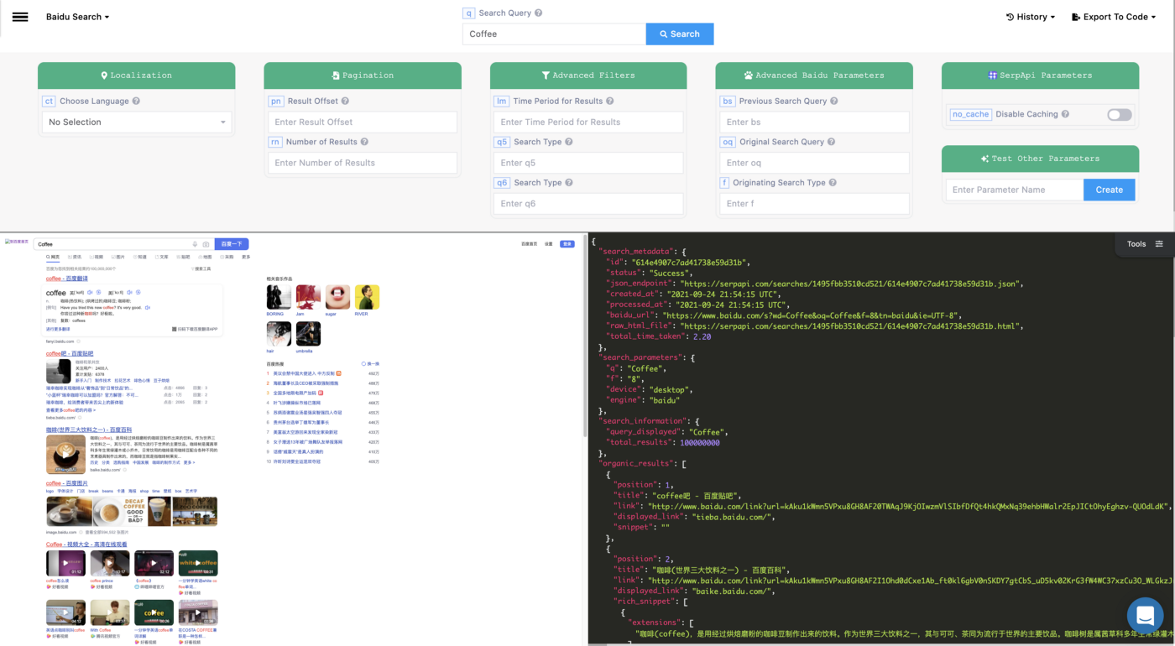Open the Choose Language select box
Screen dimensions: 1175x646
137,122
